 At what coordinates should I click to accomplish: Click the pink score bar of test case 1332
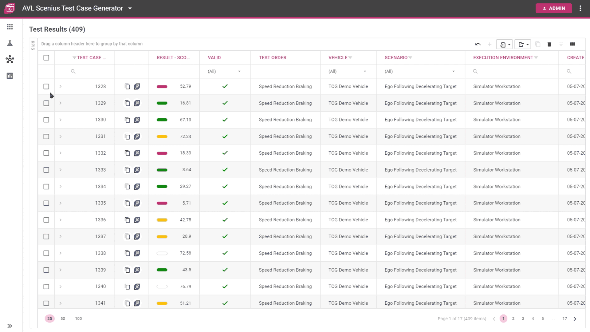tap(162, 153)
